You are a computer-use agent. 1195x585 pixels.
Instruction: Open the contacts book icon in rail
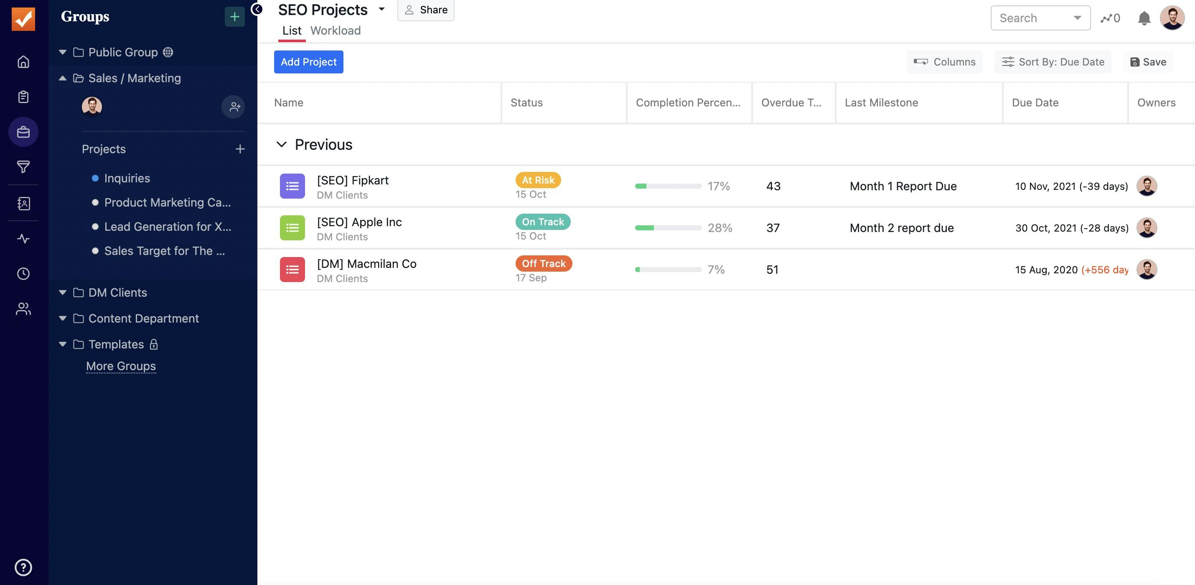tap(23, 203)
